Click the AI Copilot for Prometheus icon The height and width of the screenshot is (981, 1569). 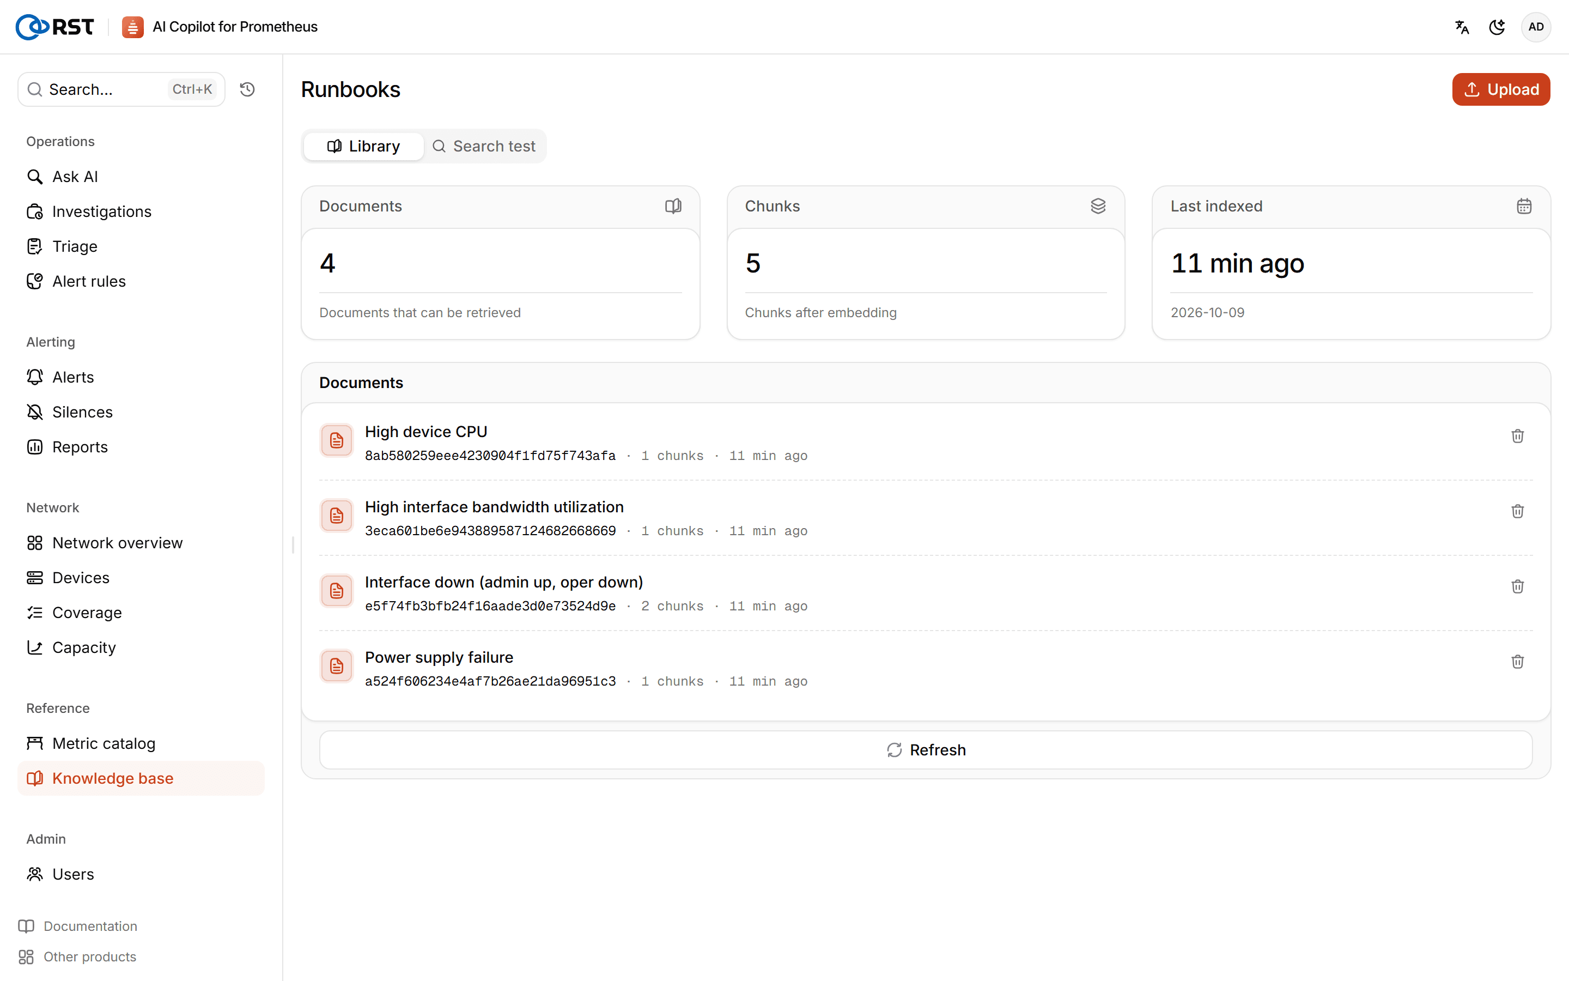coord(133,27)
